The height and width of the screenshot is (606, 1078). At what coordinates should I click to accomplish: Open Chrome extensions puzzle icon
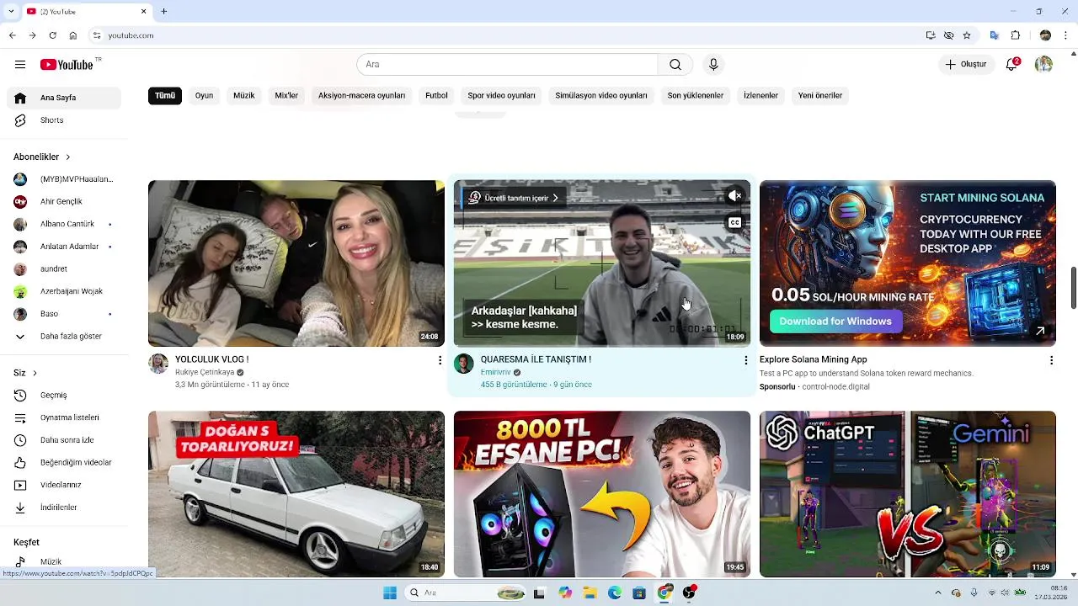tap(1016, 35)
